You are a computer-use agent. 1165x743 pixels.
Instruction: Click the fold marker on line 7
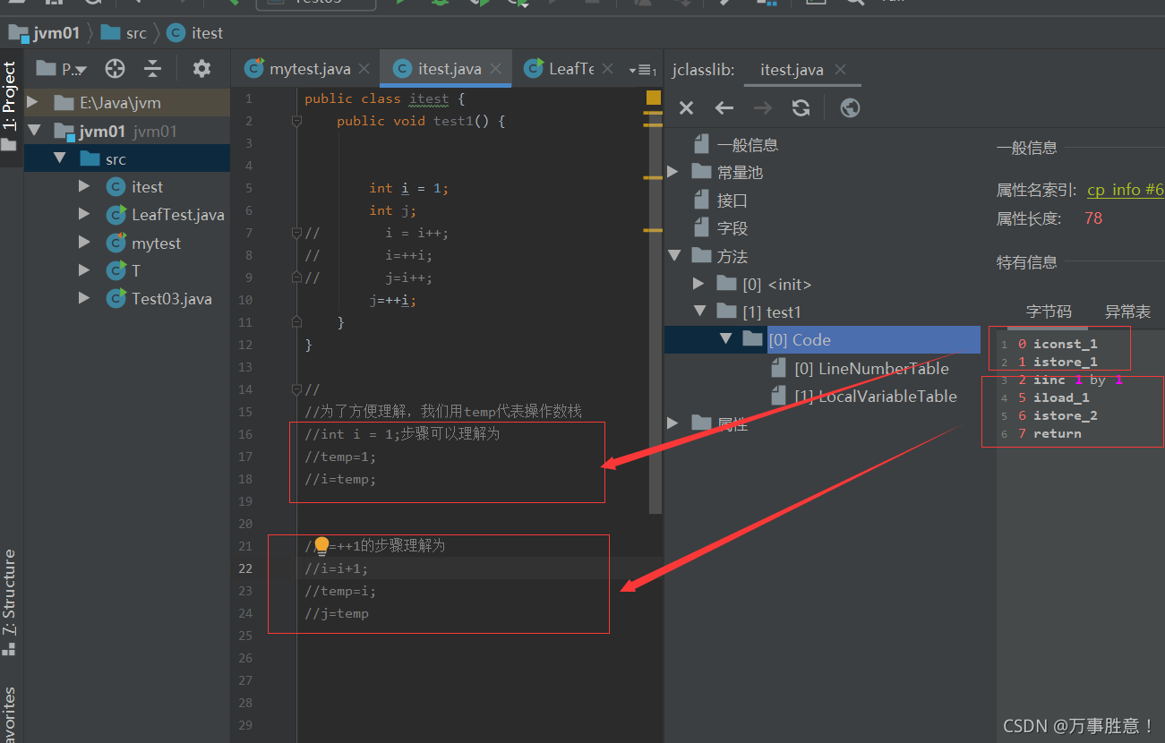click(296, 233)
